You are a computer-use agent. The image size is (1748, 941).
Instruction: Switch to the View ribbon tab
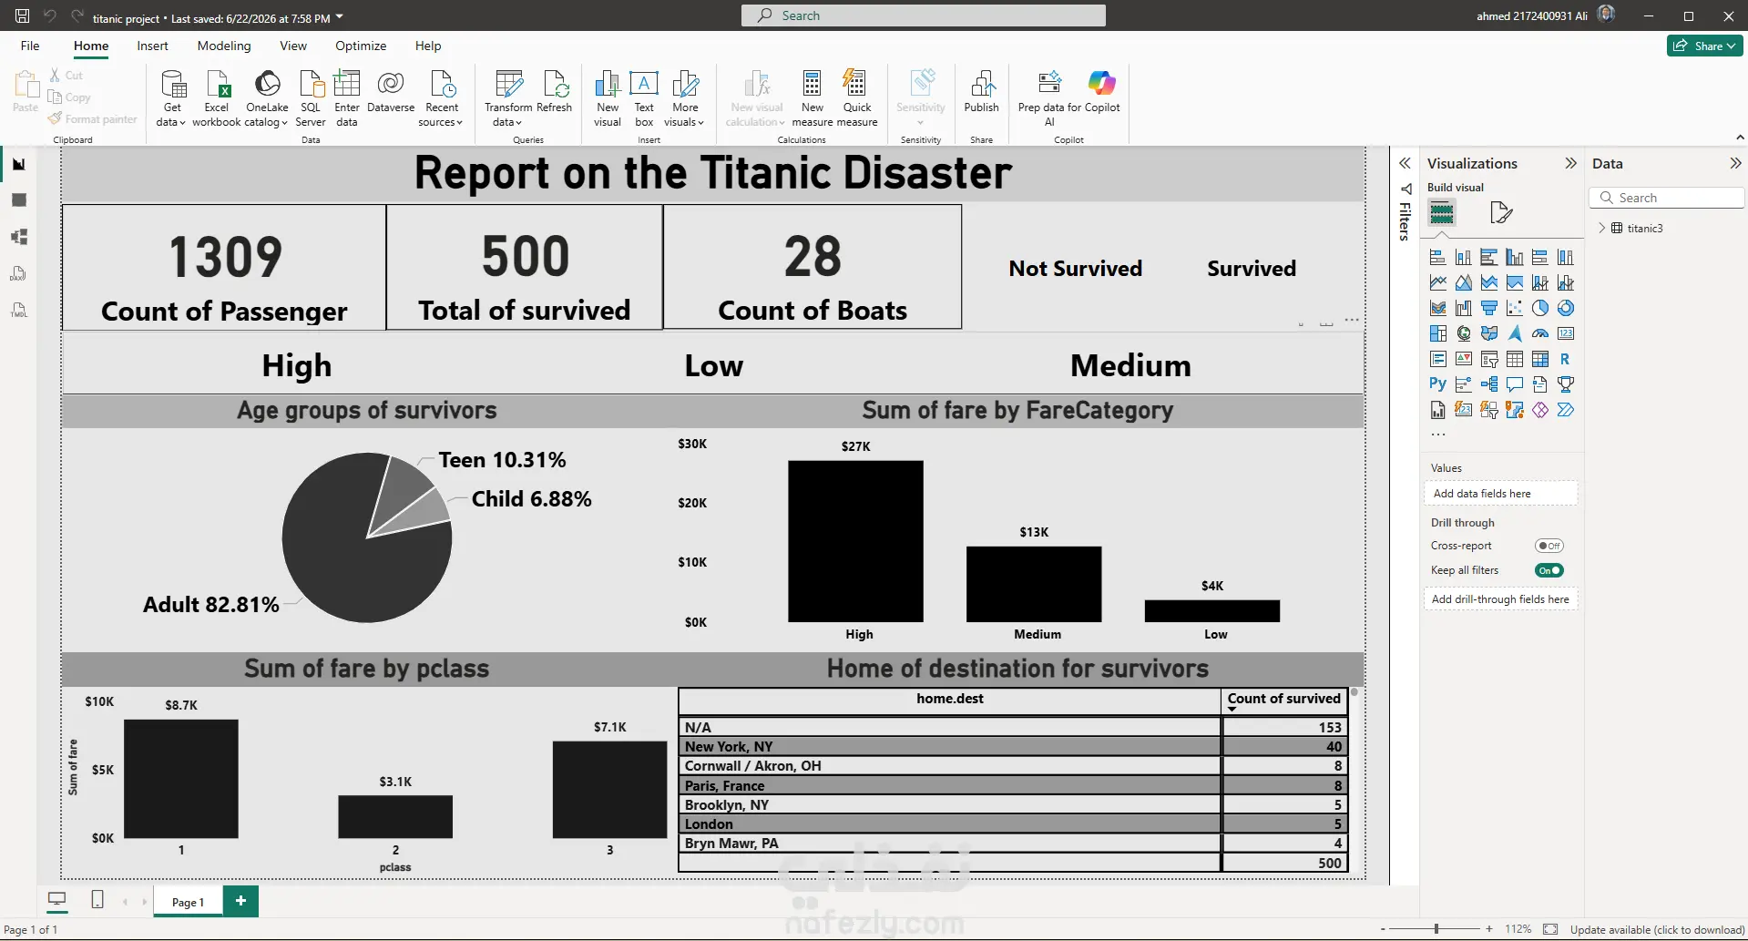point(293,46)
